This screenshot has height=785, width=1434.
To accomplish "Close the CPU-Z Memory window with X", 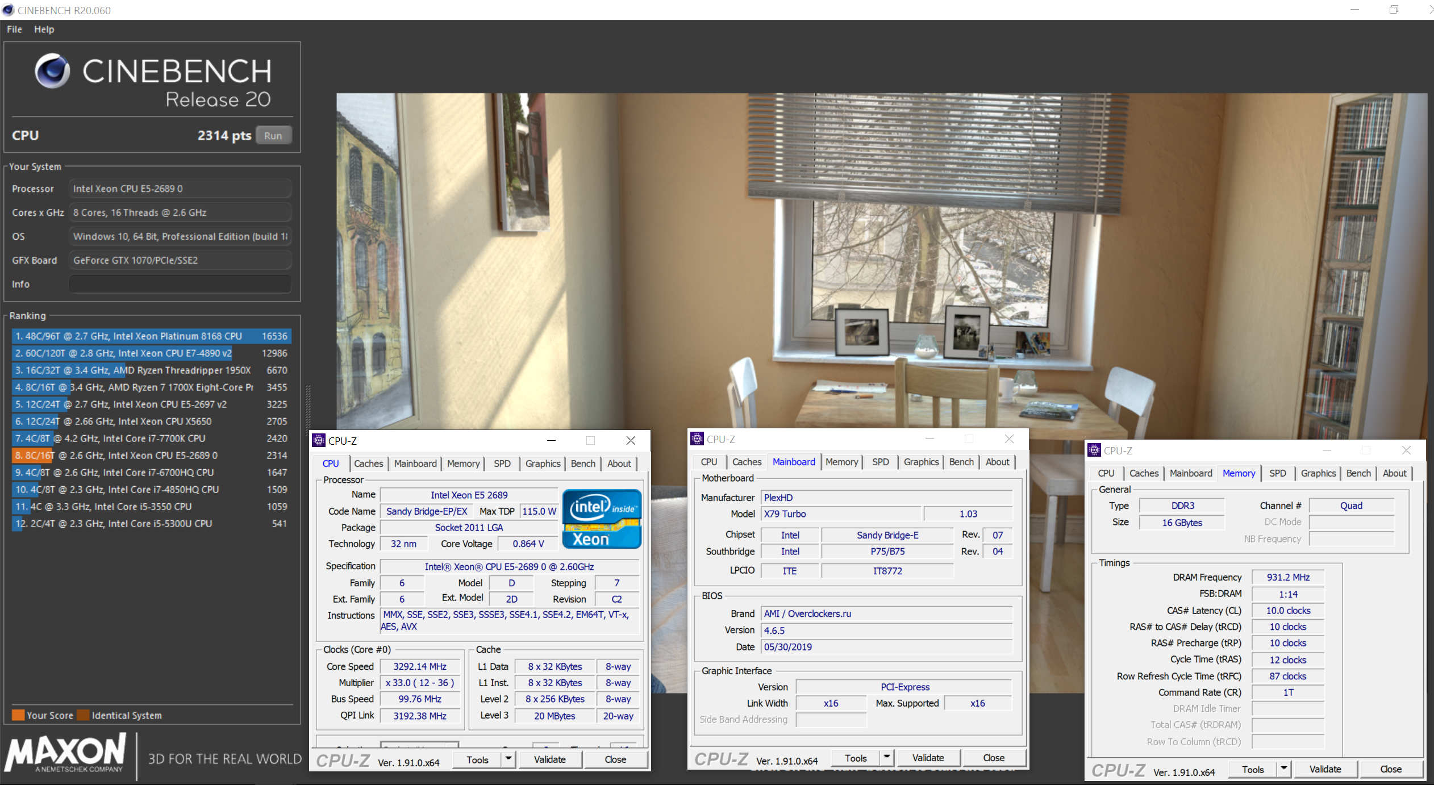I will [x=1406, y=450].
